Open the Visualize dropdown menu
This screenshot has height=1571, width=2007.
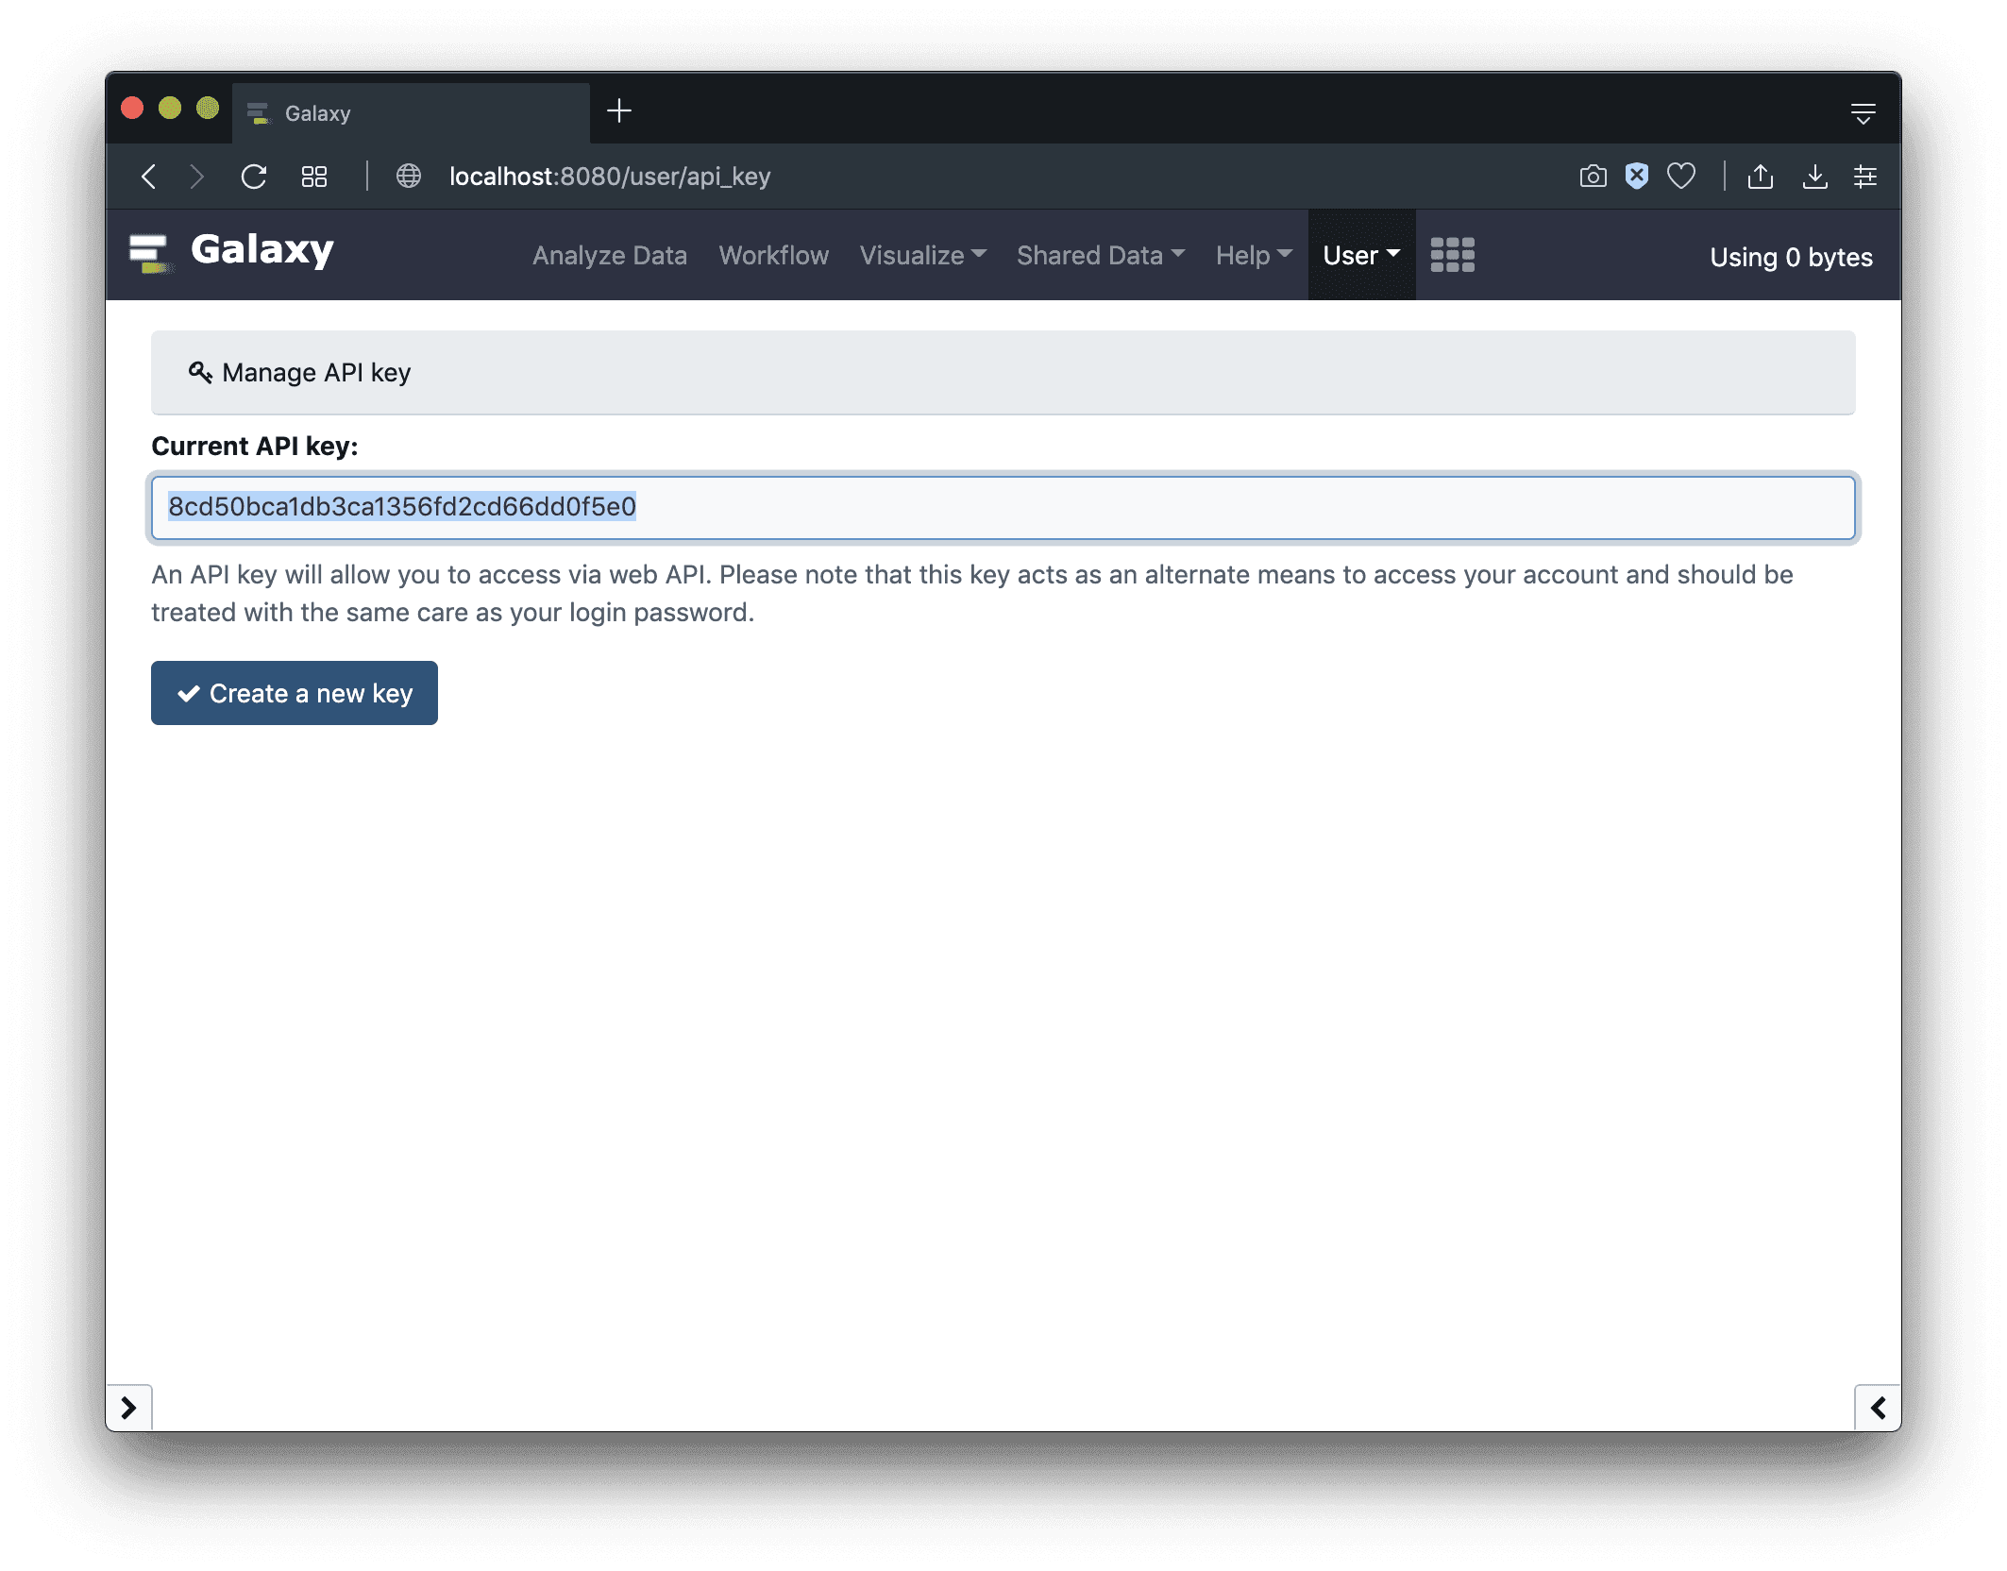[x=922, y=255]
